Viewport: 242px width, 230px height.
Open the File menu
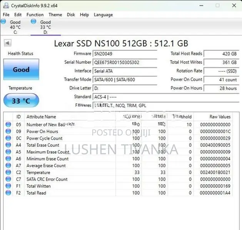pos(6,15)
